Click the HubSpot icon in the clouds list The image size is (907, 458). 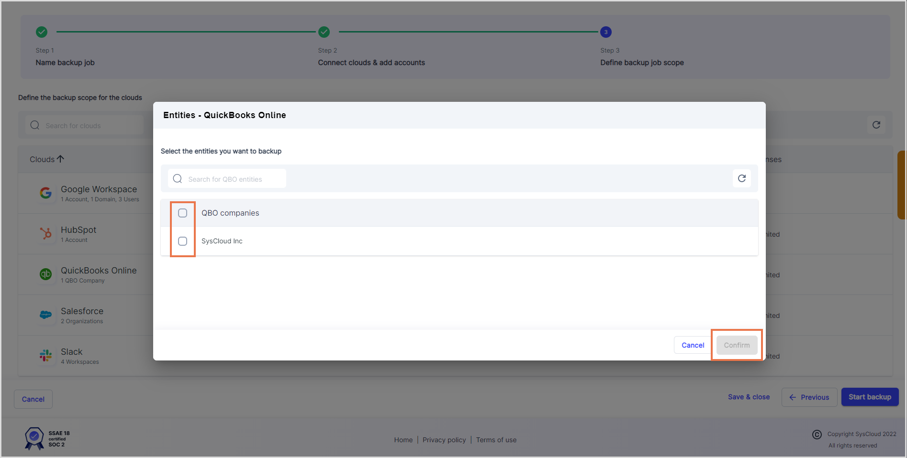[46, 234]
